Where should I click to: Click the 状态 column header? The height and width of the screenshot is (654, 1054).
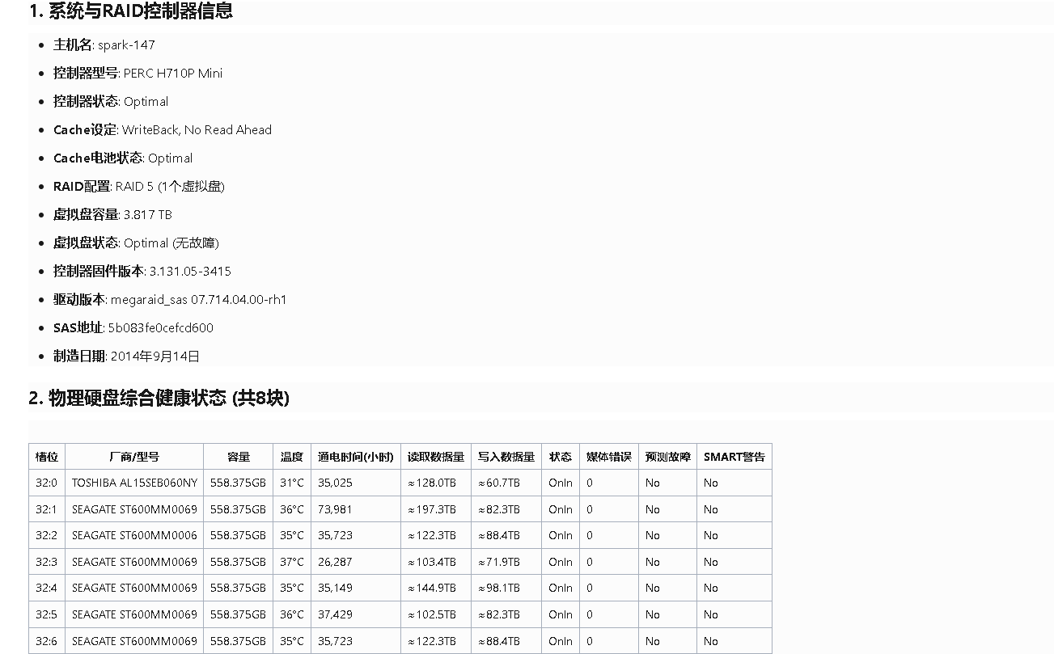(561, 457)
